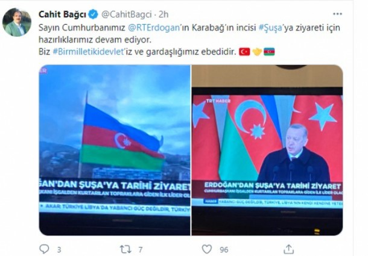Viewport: 368px width, 256px height.
Task: Click the Turkish flag emoji
Action: tap(244, 52)
